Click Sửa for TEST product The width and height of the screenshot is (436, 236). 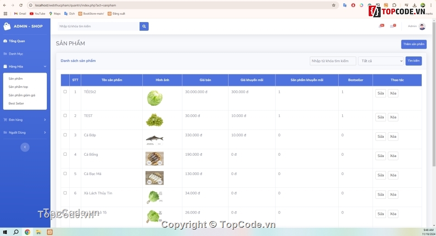[380, 117]
